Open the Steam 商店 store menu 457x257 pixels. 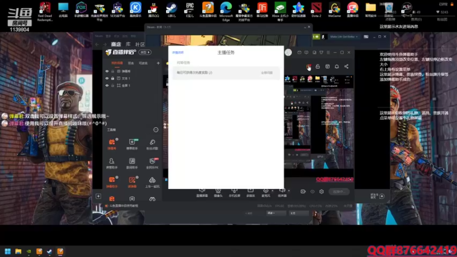pyautogui.click(x=116, y=45)
